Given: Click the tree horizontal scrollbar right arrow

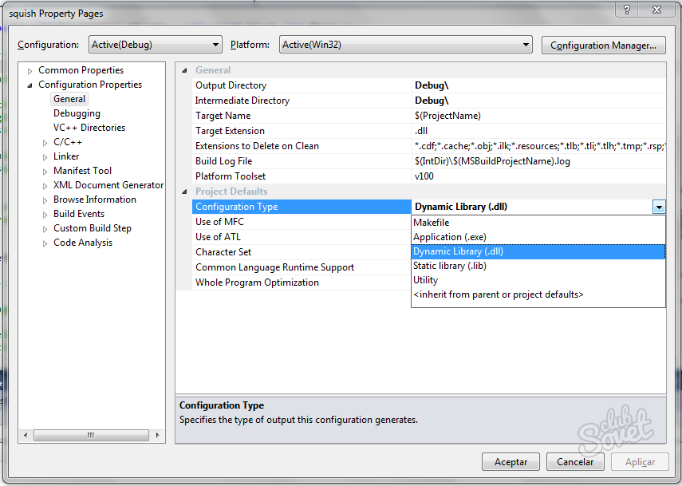Looking at the screenshot, I should (157, 435).
